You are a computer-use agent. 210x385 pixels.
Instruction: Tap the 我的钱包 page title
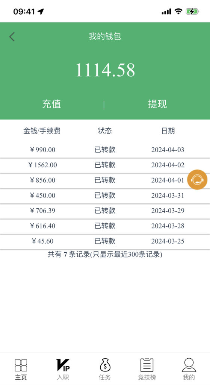point(105,36)
